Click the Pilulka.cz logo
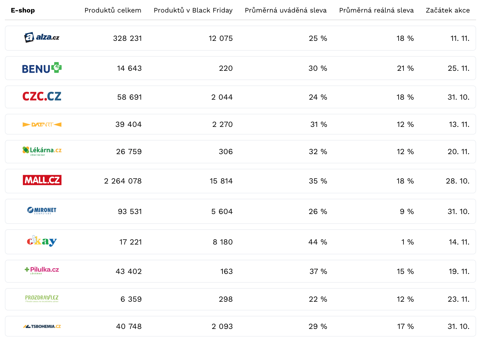 tap(42, 270)
